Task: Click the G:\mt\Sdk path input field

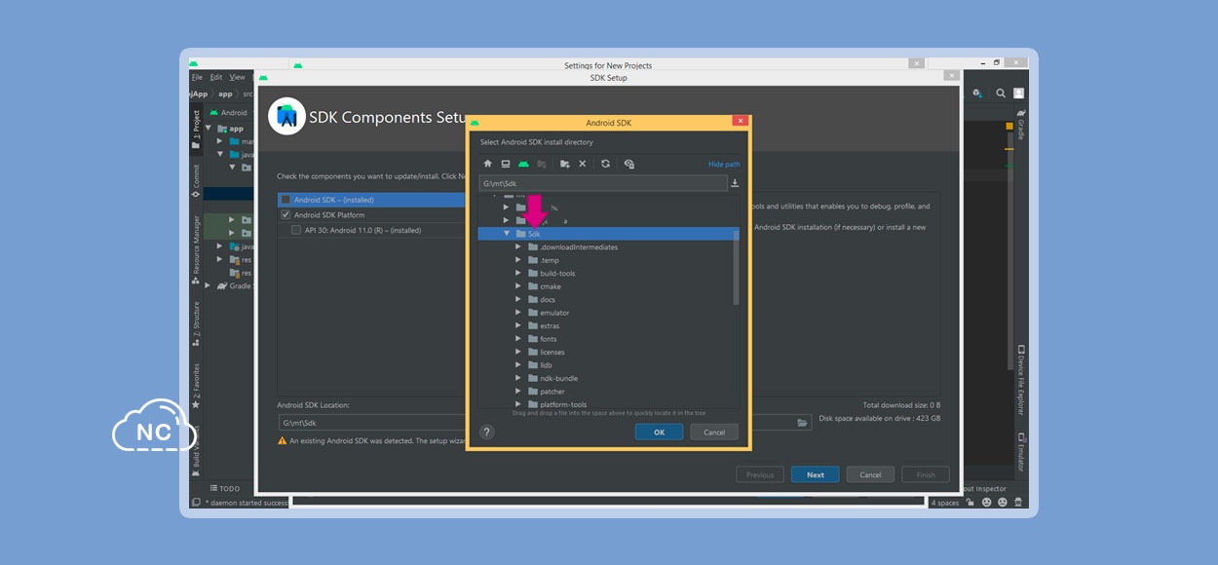Action: (x=603, y=183)
